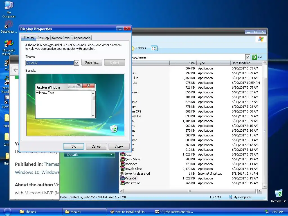Screen dimensions: 288x216
Task: Click the Start orb on taskbar
Action: pyautogui.click(x=7, y=212)
